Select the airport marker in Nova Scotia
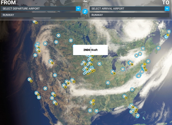172x125 pixels. pyautogui.click(x=158, y=48)
